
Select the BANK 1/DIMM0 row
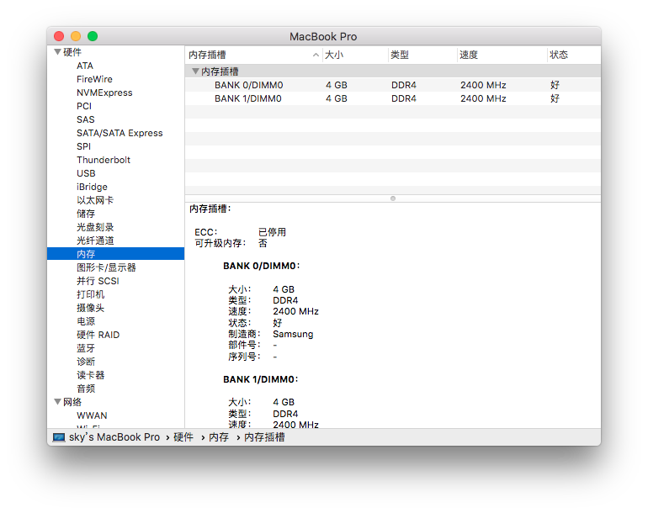(x=393, y=98)
